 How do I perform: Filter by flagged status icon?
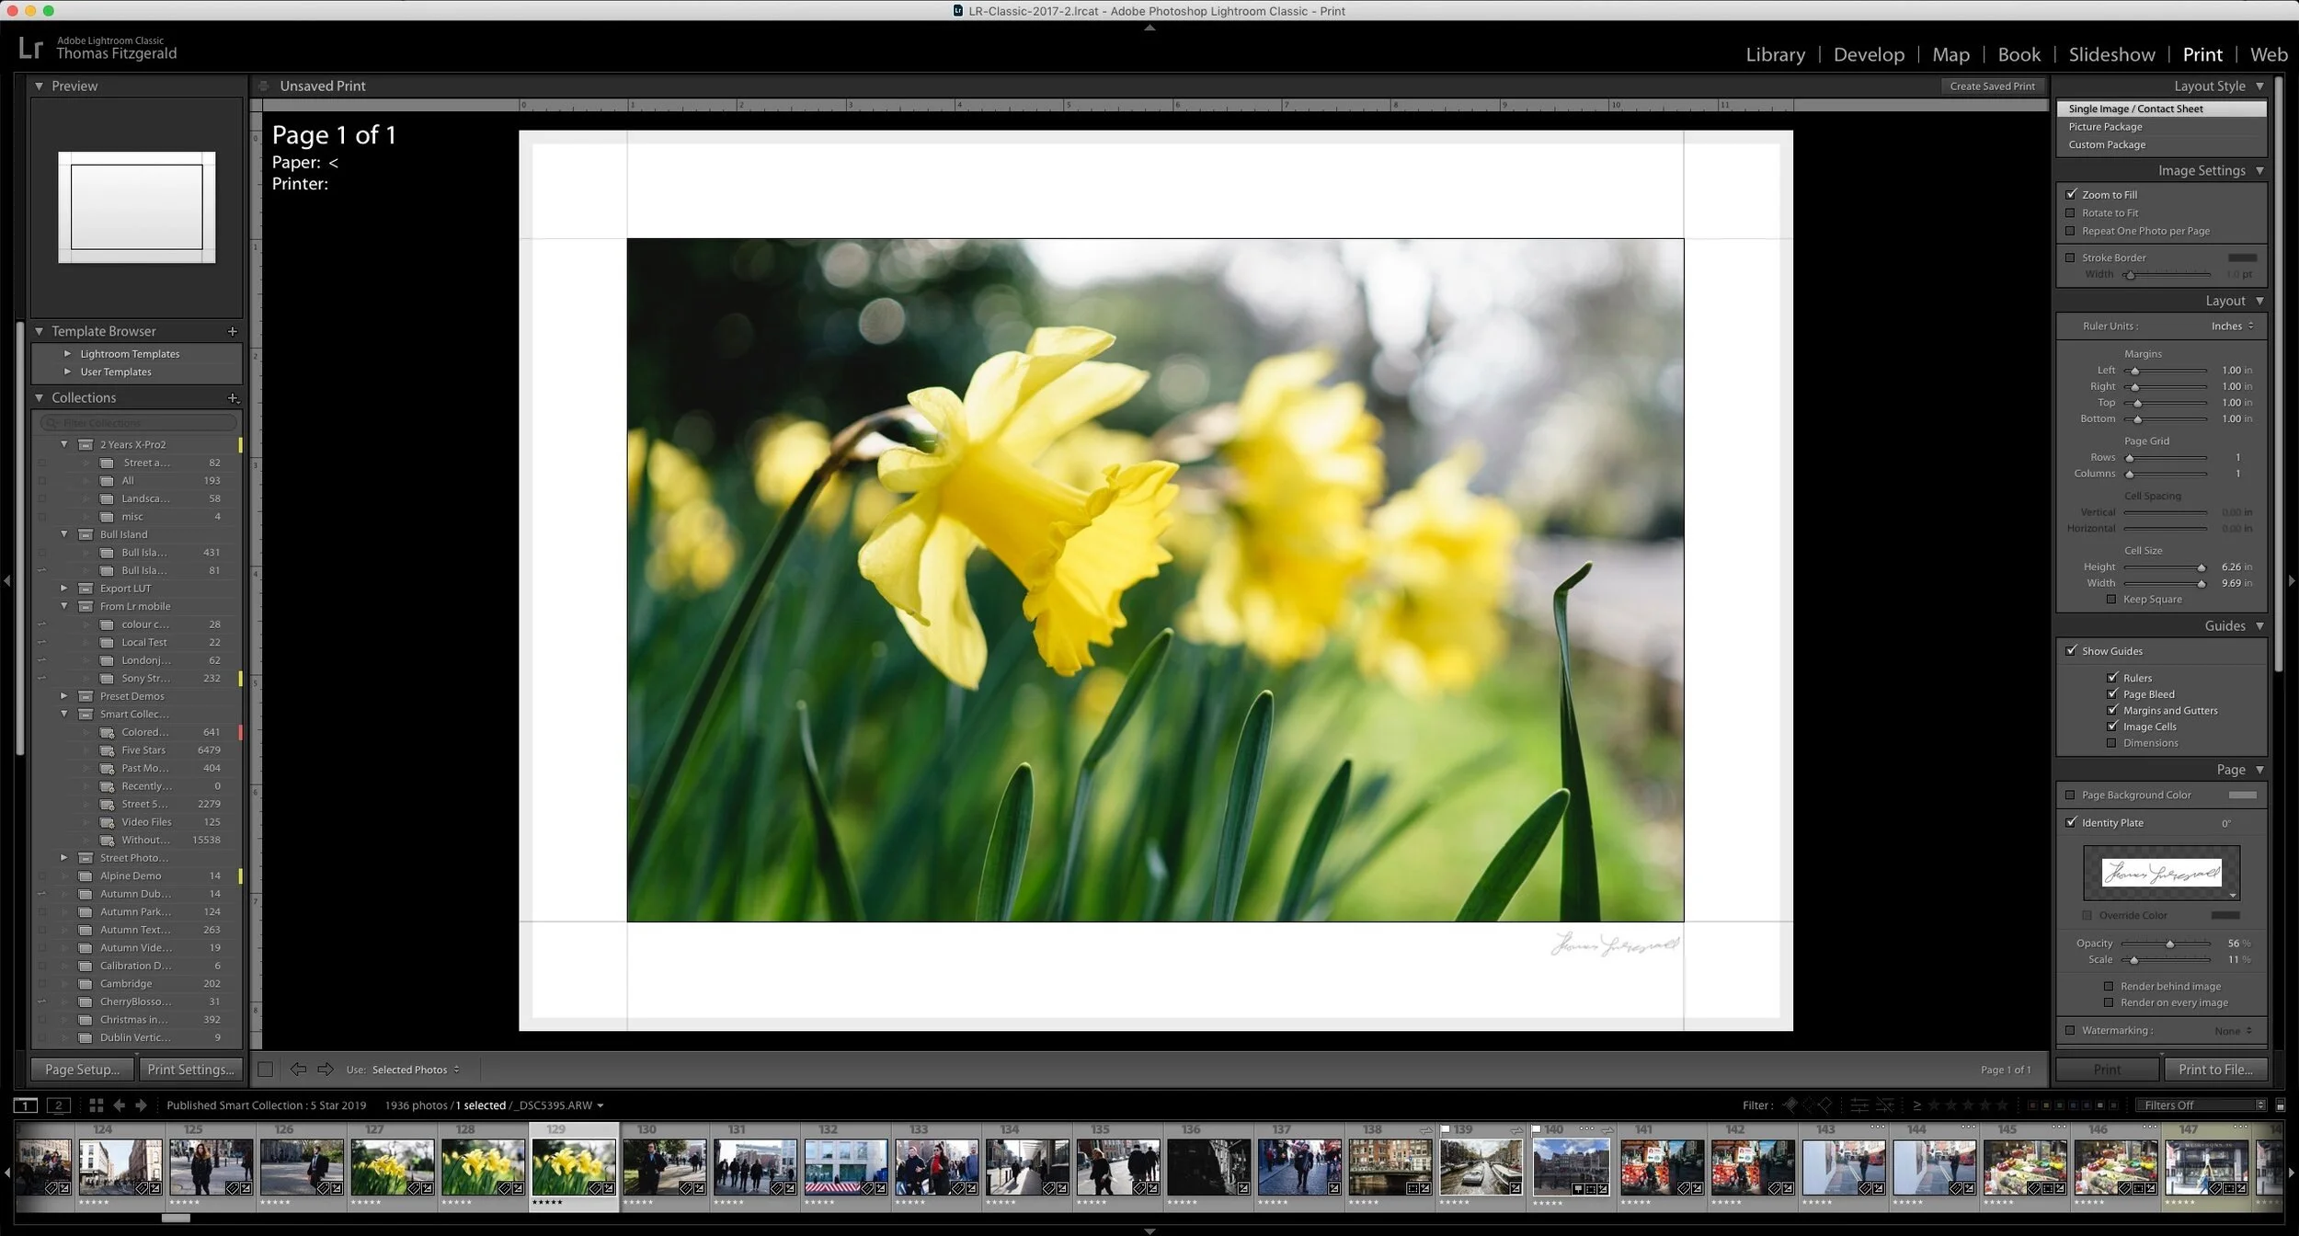[x=1790, y=1105]
